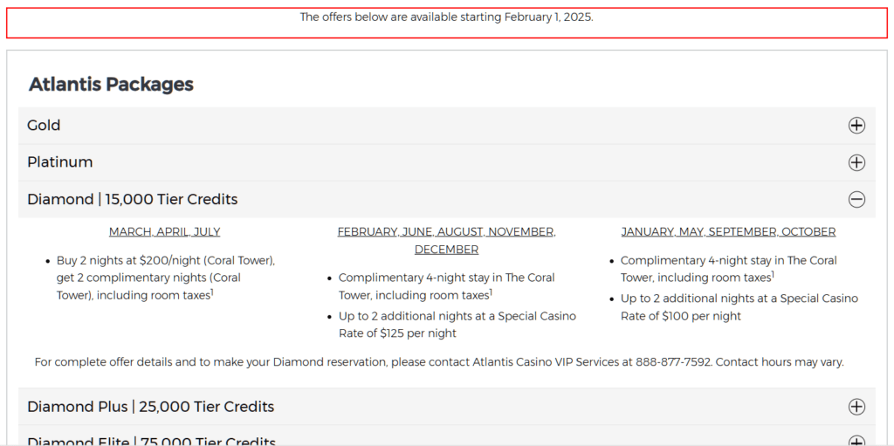Open Diamond Plus 25,000 Tier Credits row
This screenshot has width=894, height=446.
[447, 407]
